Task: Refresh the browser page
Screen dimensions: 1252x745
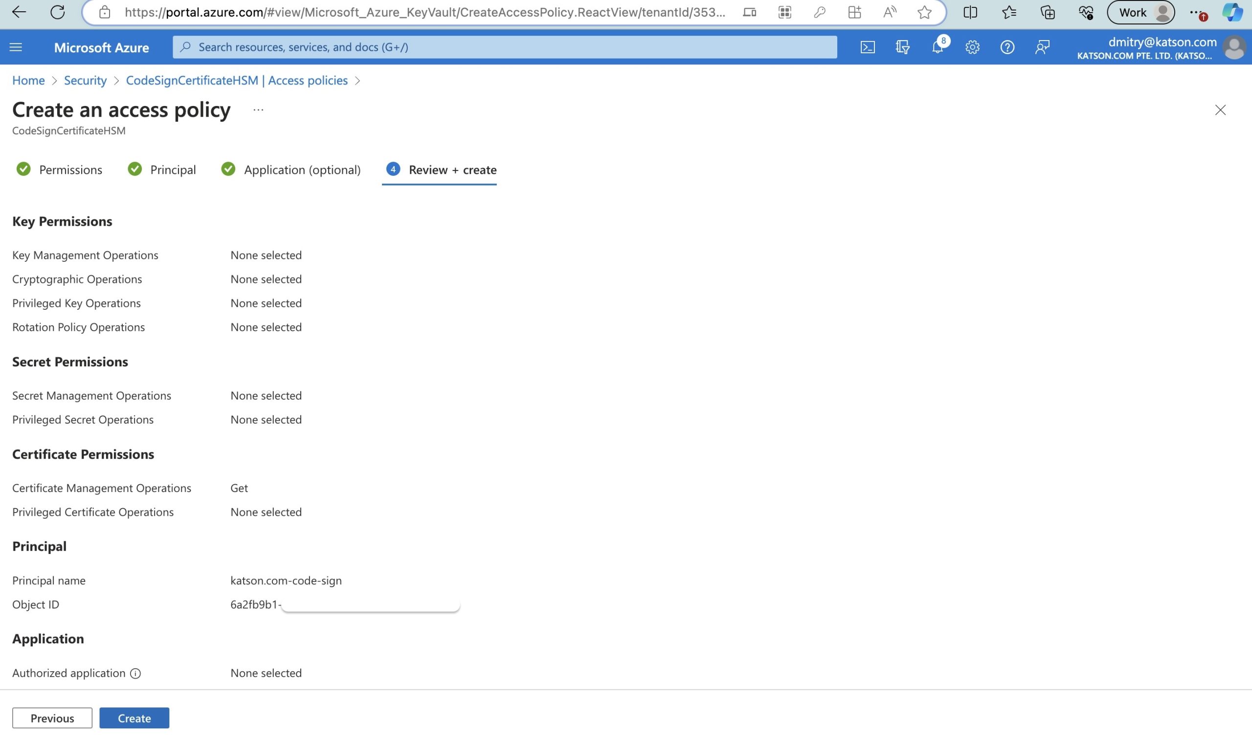Action: (58, 12)
